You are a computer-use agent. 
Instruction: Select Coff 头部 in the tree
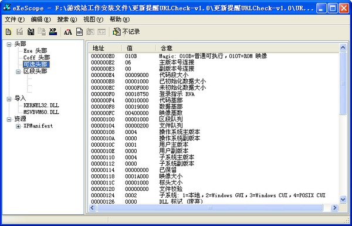(36, 58)
